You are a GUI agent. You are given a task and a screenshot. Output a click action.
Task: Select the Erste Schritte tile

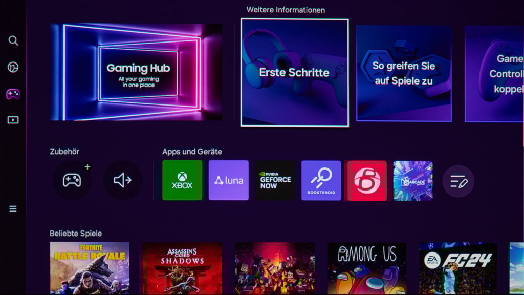point(295,73)
